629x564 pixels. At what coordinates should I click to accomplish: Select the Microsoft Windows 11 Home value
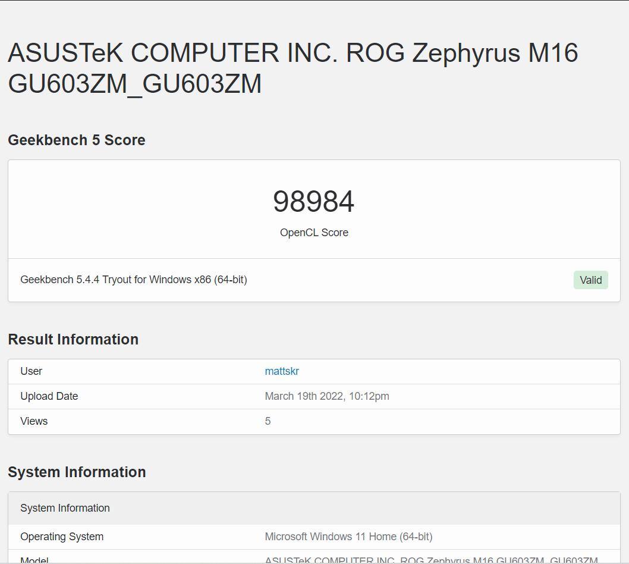[x=348, y=537]
